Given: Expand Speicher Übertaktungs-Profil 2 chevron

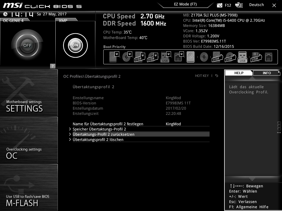Looking at the screenshot, I should click(x=70, y=129).
